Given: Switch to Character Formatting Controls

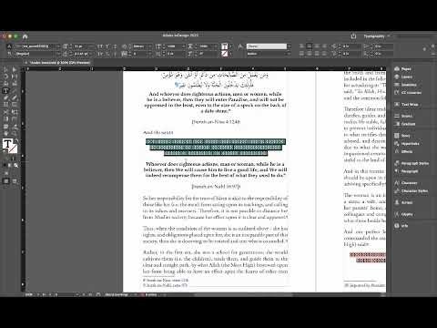Looking at the screenshot, I should click(x=9, y=46).
